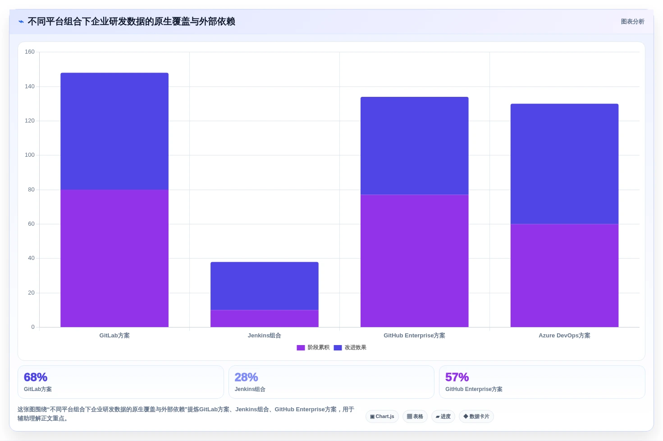Click the grid icon in 表格 chip
The image size is (663, 441).
(409, 417)
